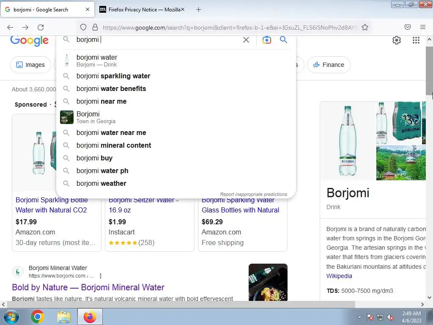Choose suggestion 'borjomi water ph'
Viewport: 433px width, 325px height.
(x=176, y=171)
